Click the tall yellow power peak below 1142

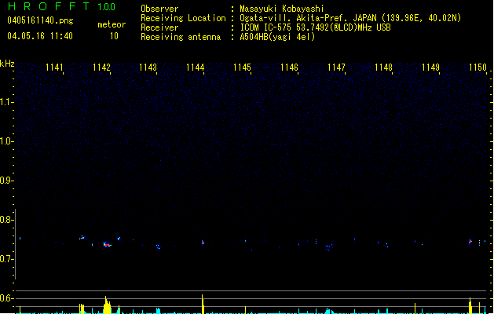(x=107, y=305)
